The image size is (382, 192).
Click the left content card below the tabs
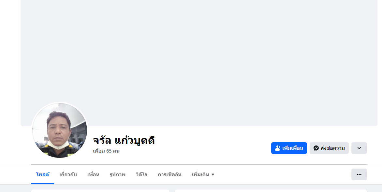[x=100, y=191]
